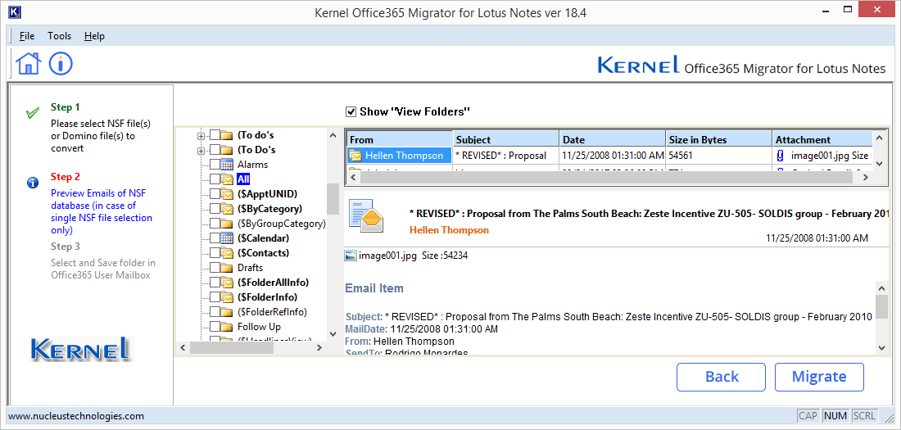Click the folder tree vertical scroll thumb

[x=333, y=198]
